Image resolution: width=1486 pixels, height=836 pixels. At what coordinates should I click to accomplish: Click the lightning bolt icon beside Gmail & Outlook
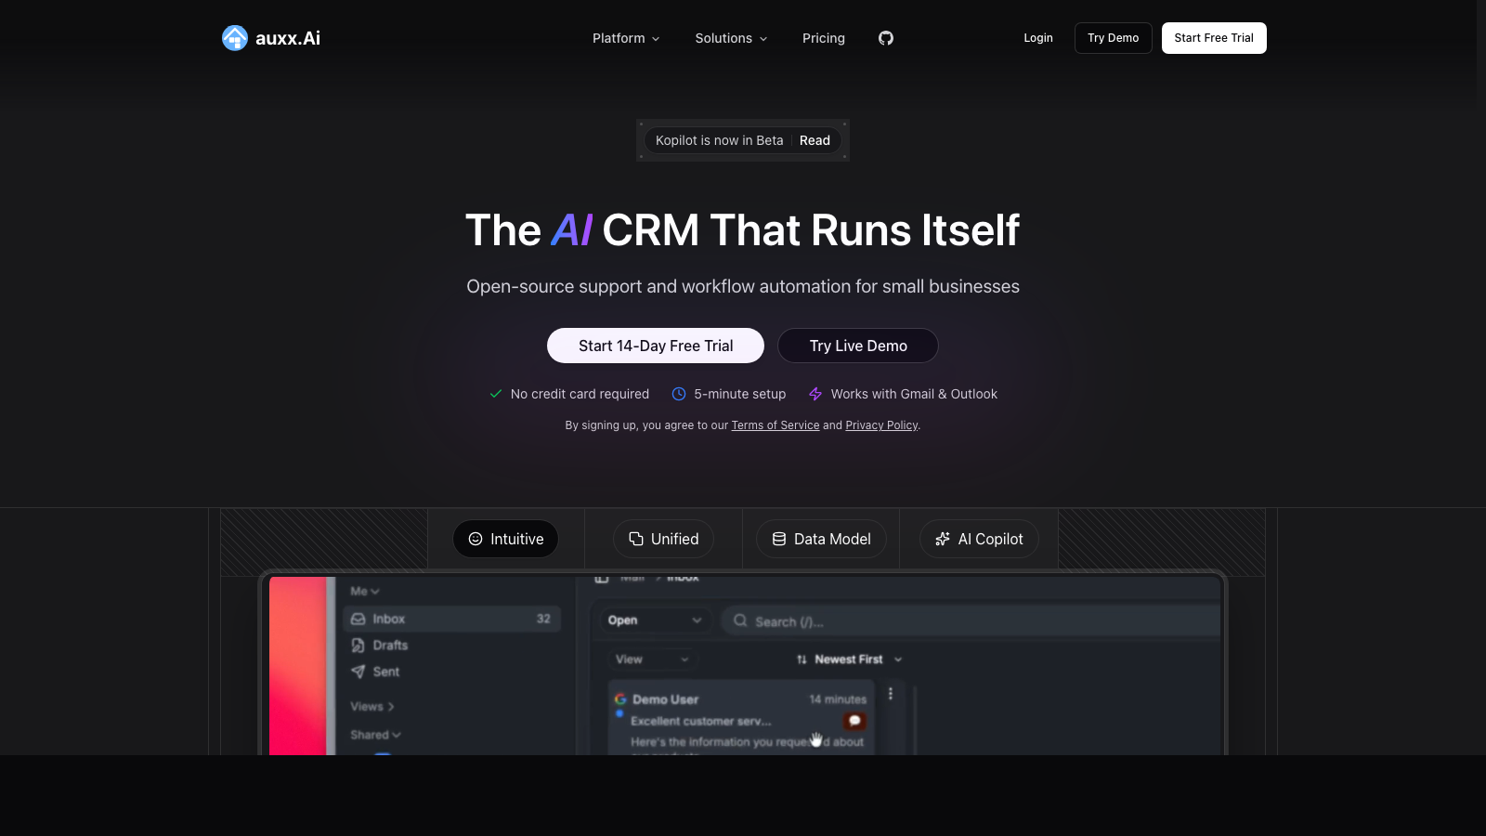pos(815,394)
